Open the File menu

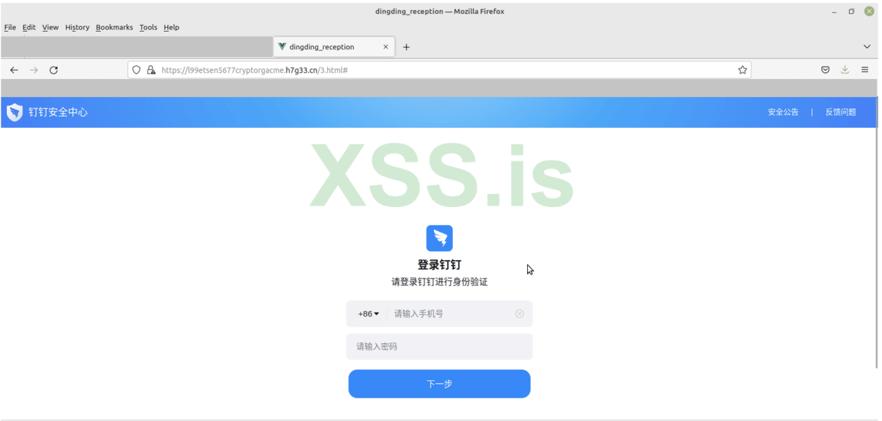click(x=10, y=28)
